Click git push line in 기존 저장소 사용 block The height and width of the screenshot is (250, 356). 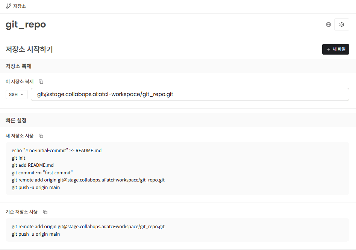tap(36, 234)
